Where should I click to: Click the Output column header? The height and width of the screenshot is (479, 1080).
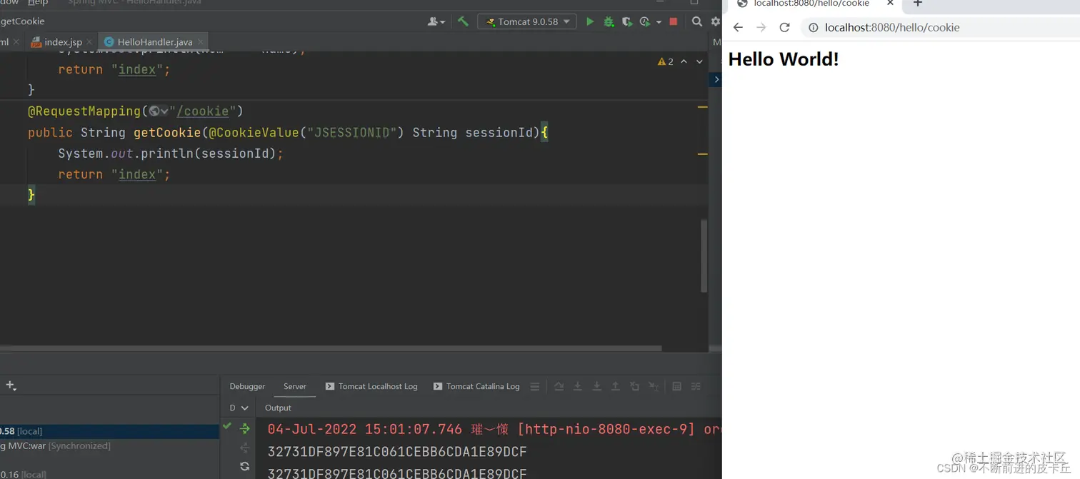pos(278,408)
